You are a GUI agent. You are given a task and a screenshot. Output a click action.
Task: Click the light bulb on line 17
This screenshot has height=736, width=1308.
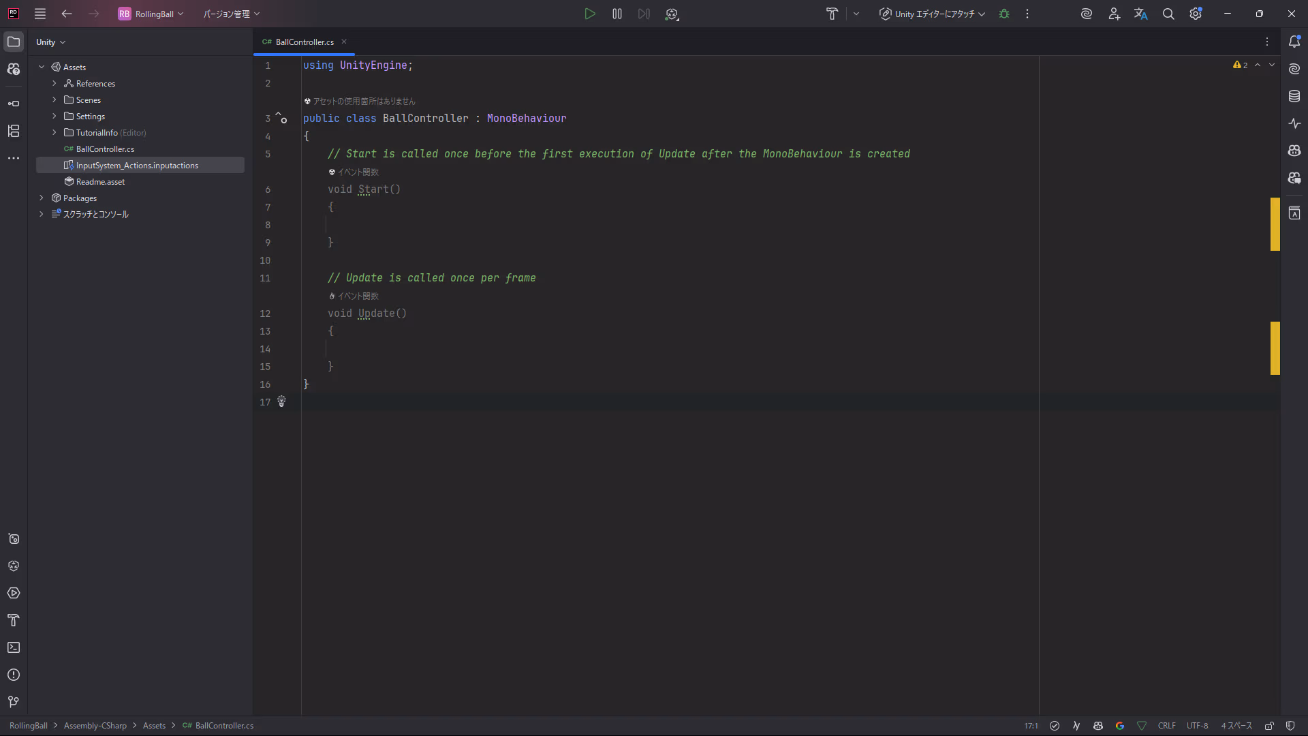(281, 401)
